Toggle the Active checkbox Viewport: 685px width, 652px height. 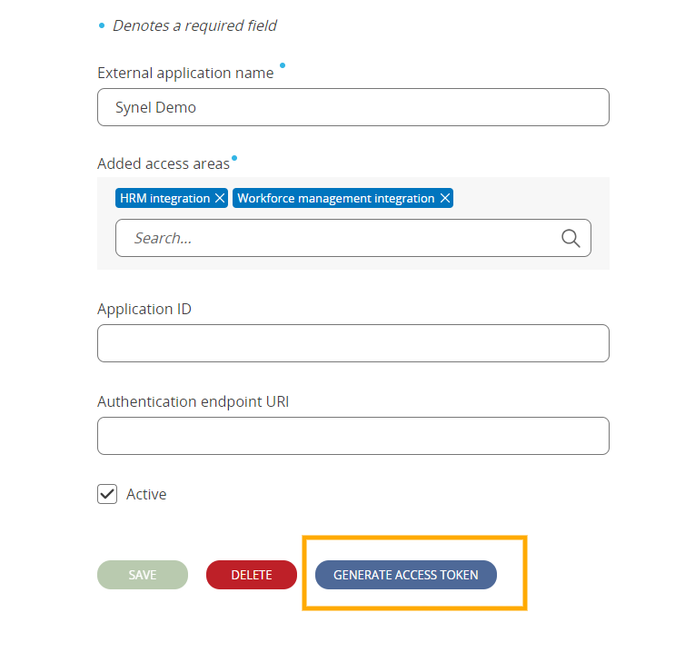click(107, 494)
